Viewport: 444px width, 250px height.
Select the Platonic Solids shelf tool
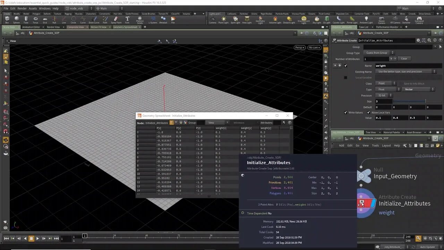point(140,20)
